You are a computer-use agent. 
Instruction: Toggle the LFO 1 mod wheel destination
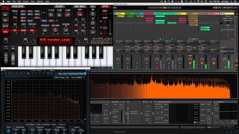(x=76, y=22)
